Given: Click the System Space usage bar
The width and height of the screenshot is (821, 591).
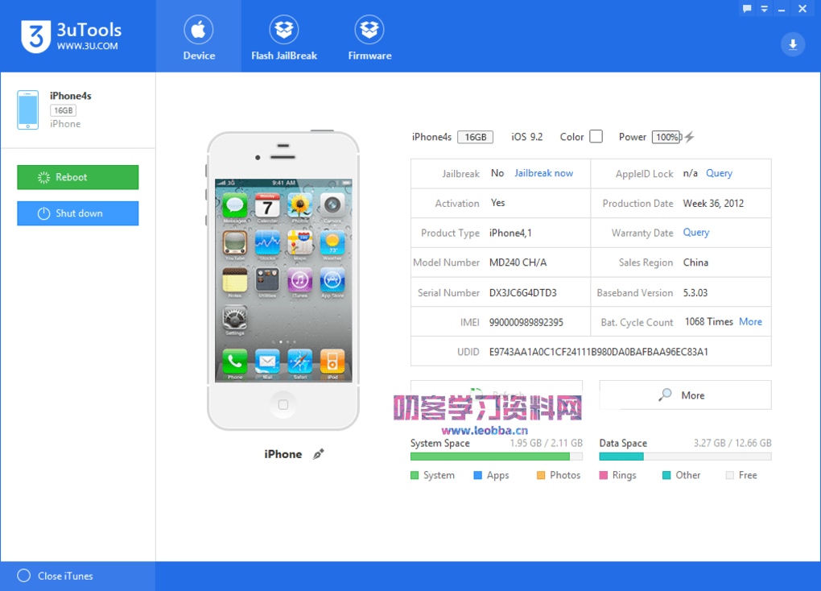Looking at the screenshot, I should click(x=497, y=457).
